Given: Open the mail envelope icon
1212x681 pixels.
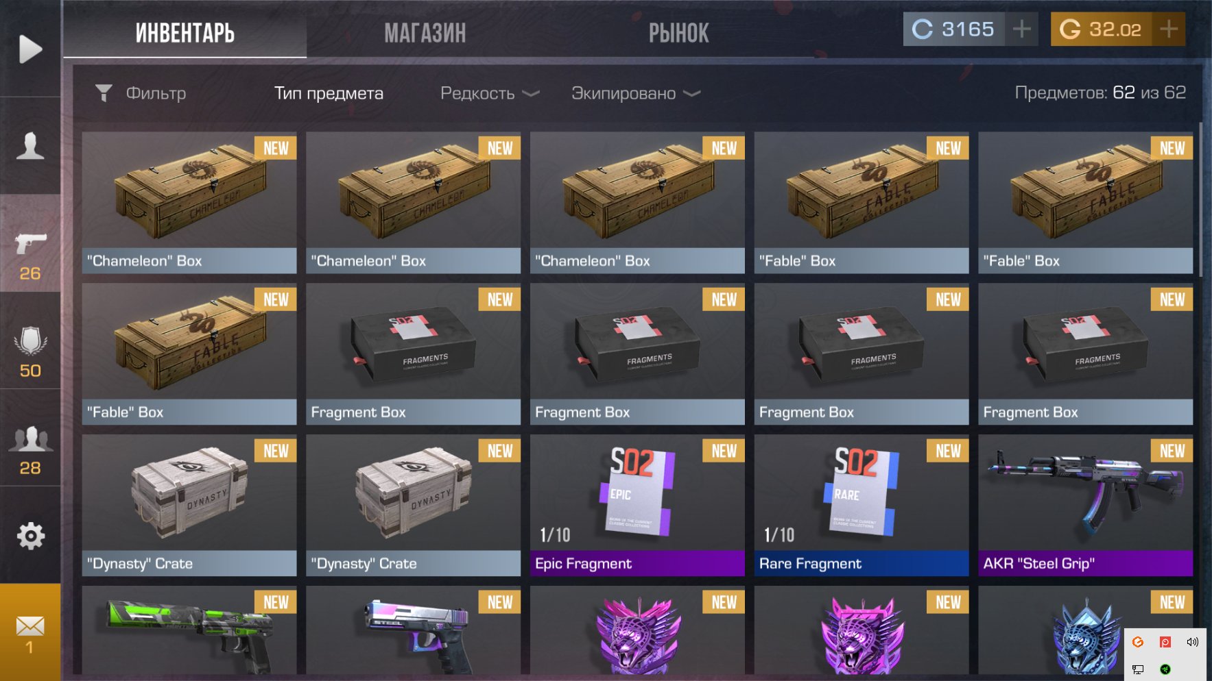Looking at the screenshot, I should pyautogui.click(x=30, y=625).
